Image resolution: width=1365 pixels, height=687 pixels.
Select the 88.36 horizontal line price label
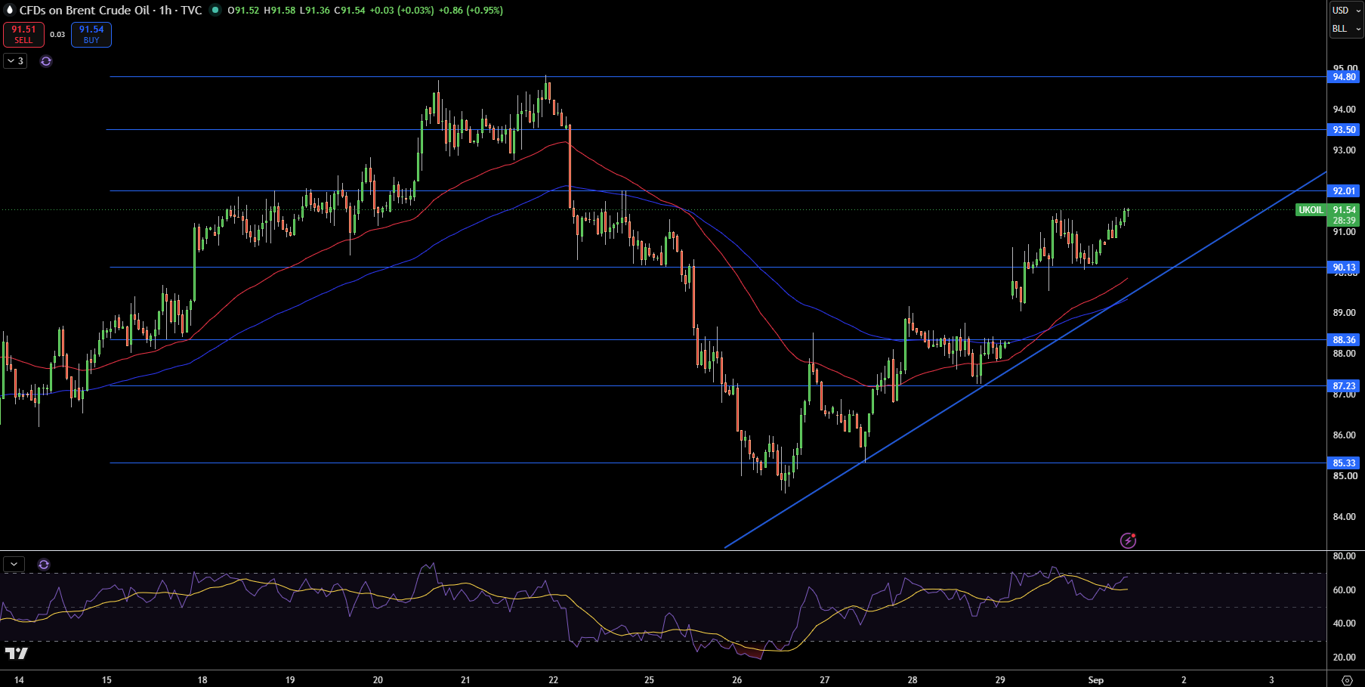click(x=1344, y=340)
